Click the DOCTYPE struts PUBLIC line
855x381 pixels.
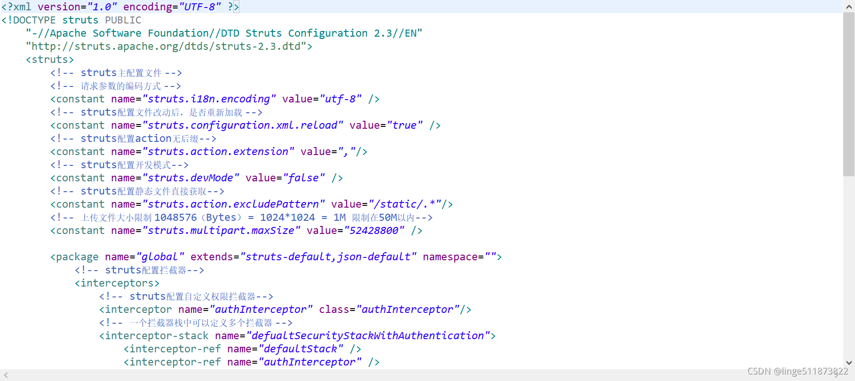[x=71, y=20]
